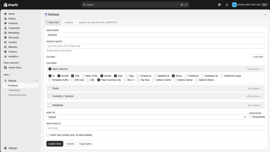Select all Inventory / Variants columns checkbox
This screenshot has height=152, width=270.
point(50,96)
